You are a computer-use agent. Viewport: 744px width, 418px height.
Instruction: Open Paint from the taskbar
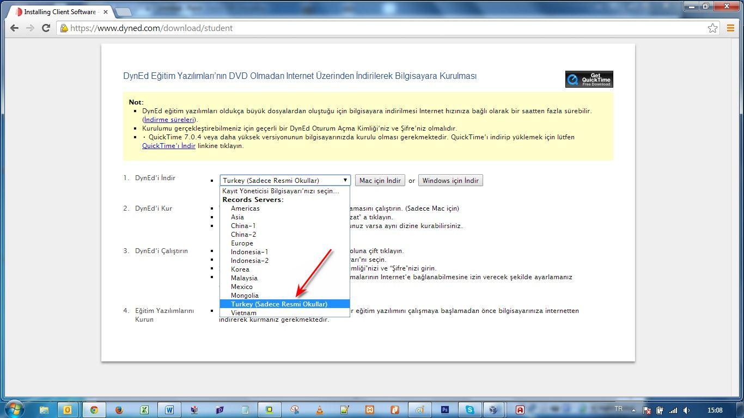[x=420, y=410]
